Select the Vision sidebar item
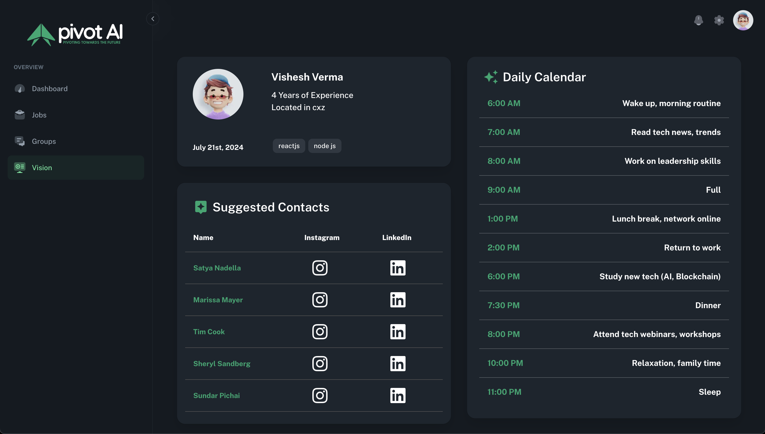 (42, 168)
